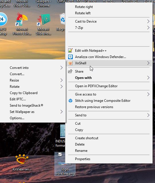Uncheck the logo workline.png selection checkbox
Image resolution: width=155 pixels, height=183 pixels.
coord(60,154)
